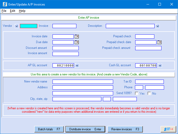Click the Invoice date field
This screenshot has width=178, height=134.
(63, 37)
